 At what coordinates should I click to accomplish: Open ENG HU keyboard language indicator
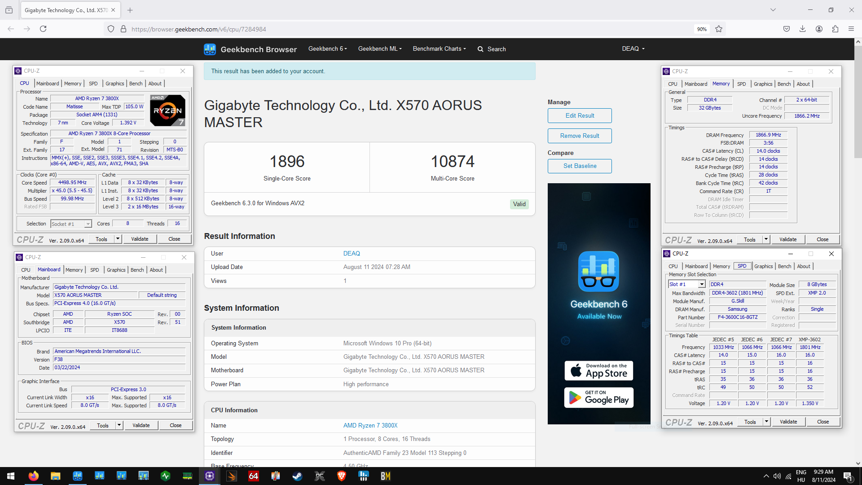(801, 476)
